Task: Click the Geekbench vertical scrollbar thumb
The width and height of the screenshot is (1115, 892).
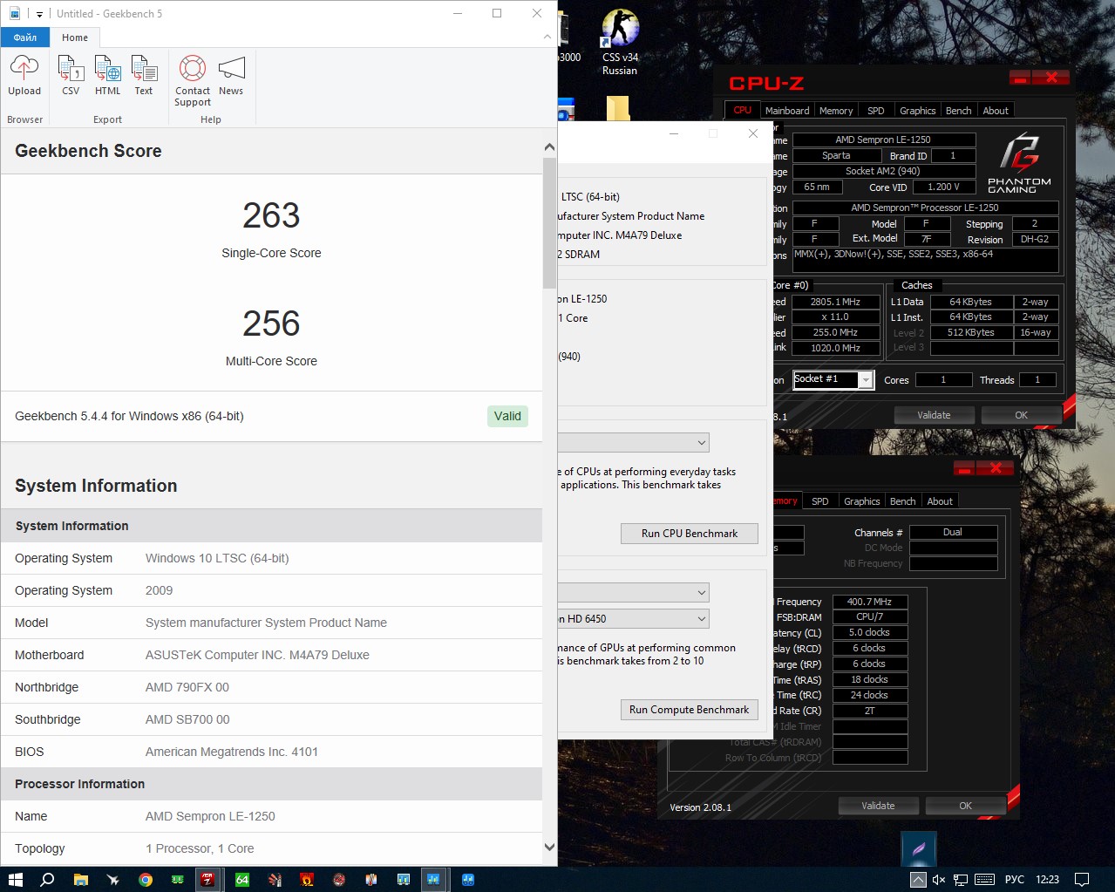Action: (x=549, y=223)
